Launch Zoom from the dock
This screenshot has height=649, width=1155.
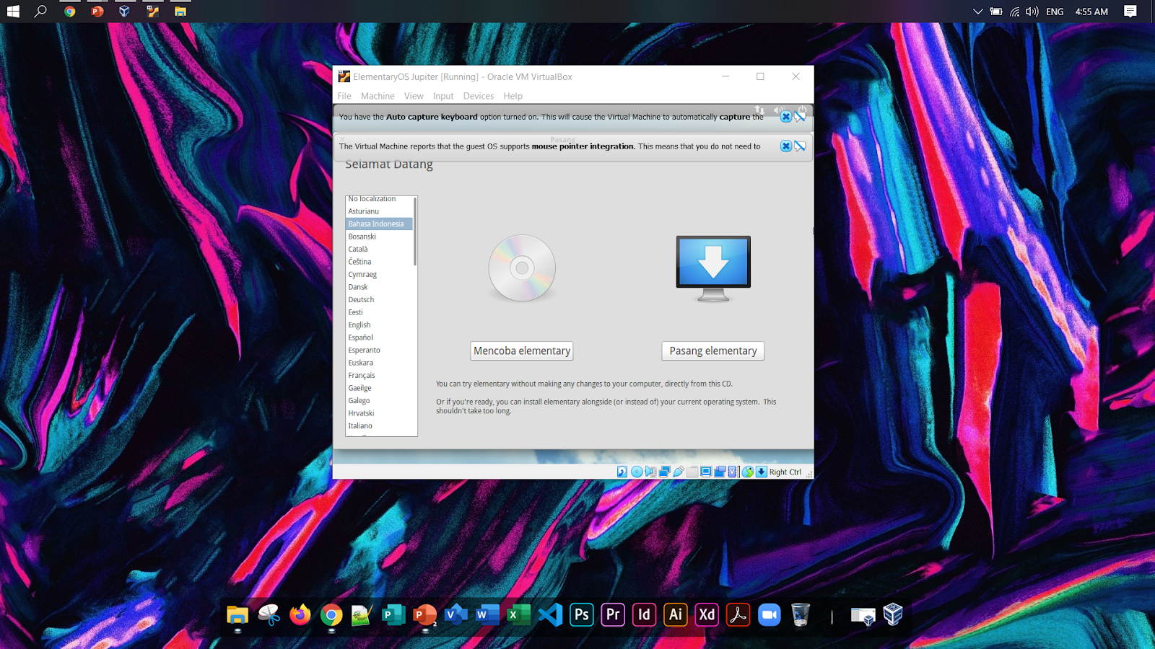coord(770,614)
